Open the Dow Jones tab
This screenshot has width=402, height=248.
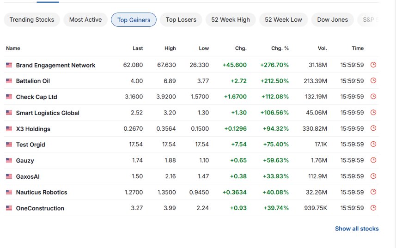[333, 20]
